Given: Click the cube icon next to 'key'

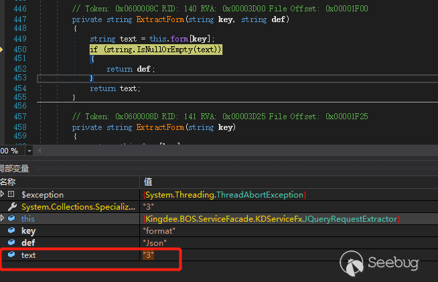Looking at the screenshot, I should 11,230.
